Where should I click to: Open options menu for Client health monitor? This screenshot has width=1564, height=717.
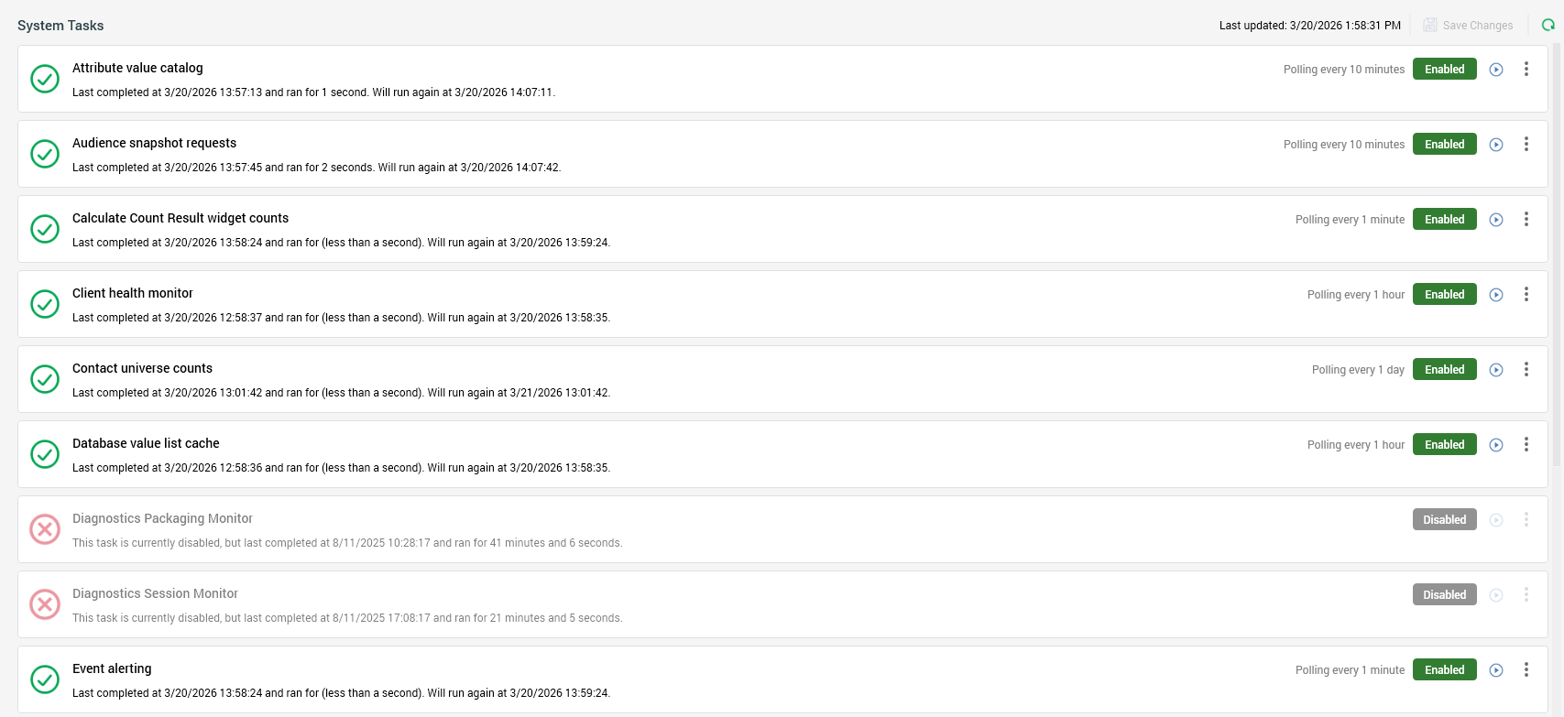[1526, 294]
